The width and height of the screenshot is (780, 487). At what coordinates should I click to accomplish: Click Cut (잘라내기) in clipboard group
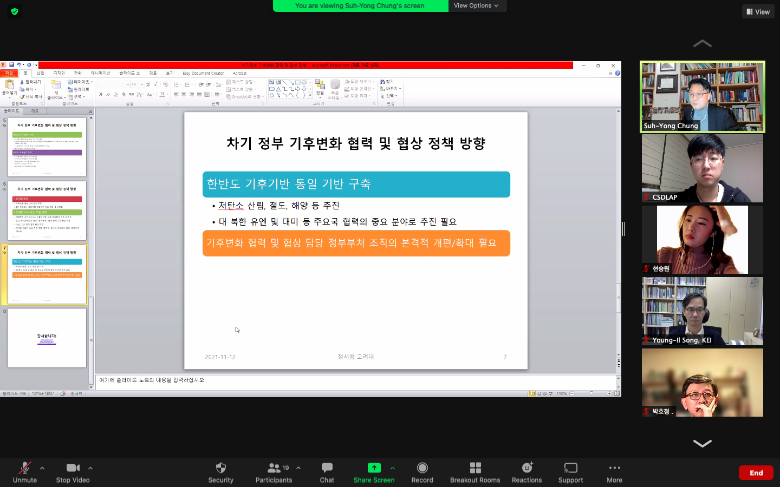tap(30, 82)
